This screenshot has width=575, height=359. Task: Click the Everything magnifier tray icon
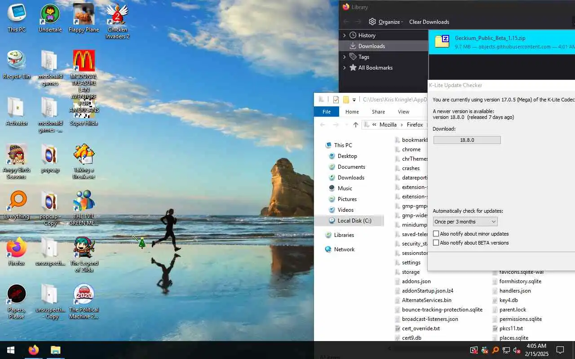[495, 350]
